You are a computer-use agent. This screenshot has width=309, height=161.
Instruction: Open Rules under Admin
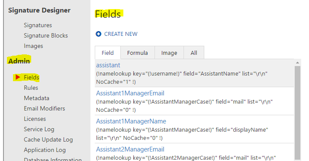pos(31,88)
